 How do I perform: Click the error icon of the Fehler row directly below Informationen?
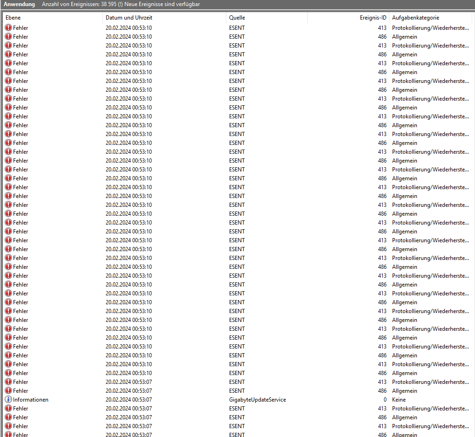[x=8, y=408]
